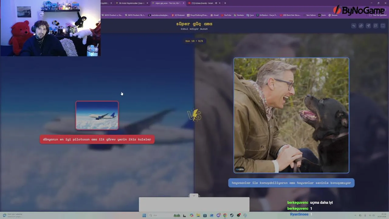Open a new browser tab with plus button
Viewport: 389px width, 219px height.
pos(225,3)
